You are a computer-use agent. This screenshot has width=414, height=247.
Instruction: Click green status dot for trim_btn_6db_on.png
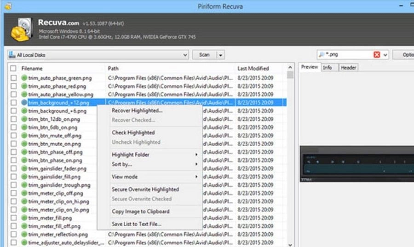click(x=24, y=127)
